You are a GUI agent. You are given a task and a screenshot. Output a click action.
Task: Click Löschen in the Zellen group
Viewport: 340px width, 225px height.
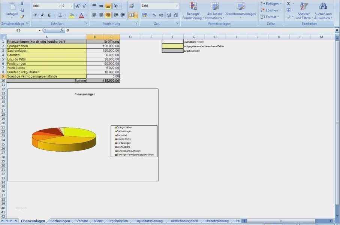point(270,10)
